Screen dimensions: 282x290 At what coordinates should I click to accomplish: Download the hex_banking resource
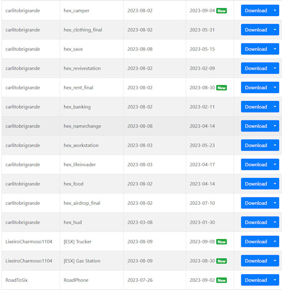pyautogui.click(x=256, y=107)
